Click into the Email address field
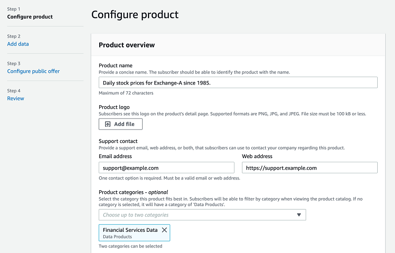The image size is (395, 253). click(x=166, y=168)
